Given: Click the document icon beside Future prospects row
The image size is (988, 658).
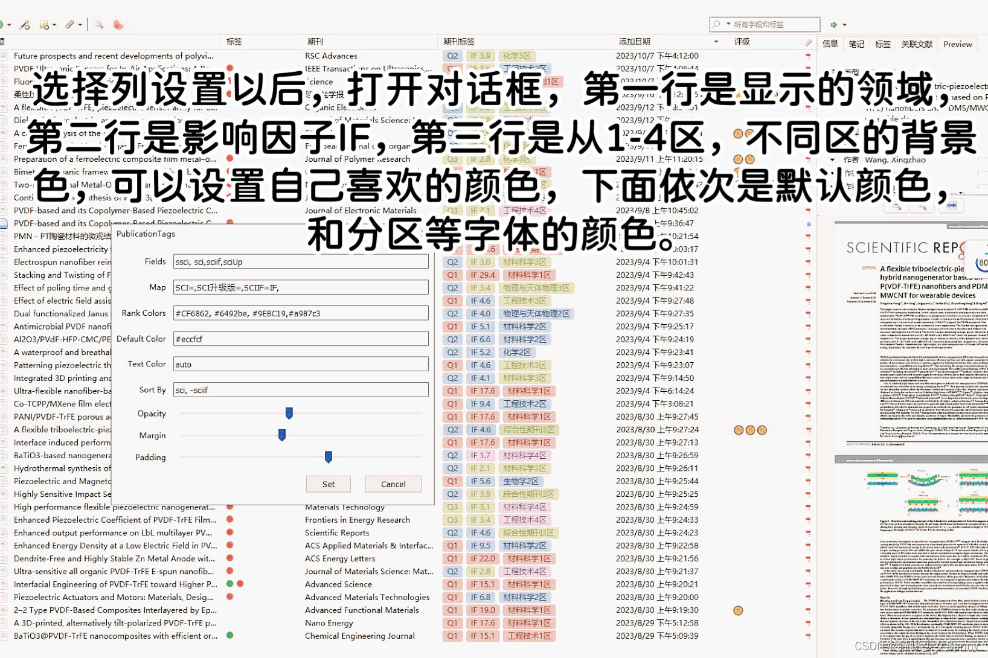Looking at the screenshot, I should (4, 56).
